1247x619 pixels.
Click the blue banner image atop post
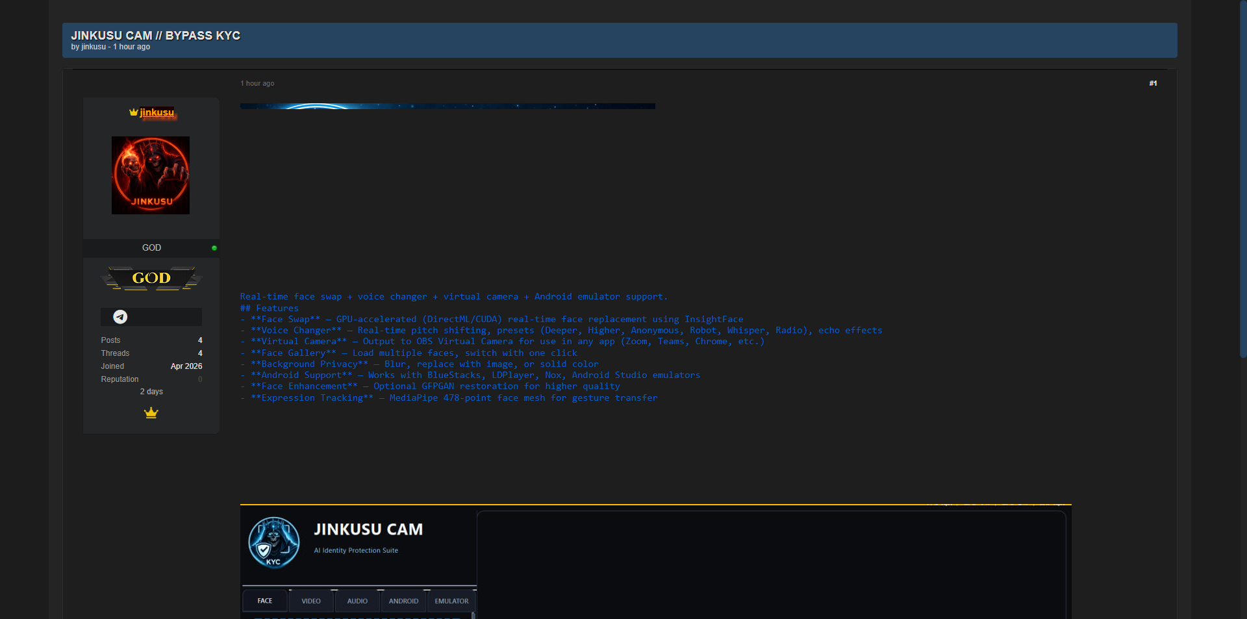(447, 106)
